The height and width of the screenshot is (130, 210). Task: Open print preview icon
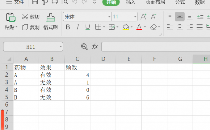(65, 2)
